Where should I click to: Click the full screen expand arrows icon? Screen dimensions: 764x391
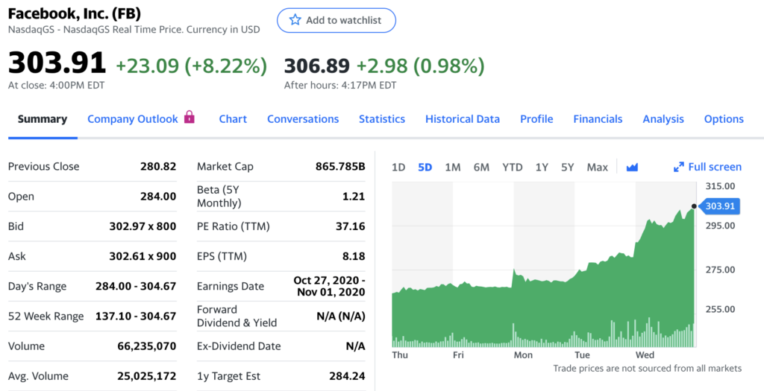[678, 168]
